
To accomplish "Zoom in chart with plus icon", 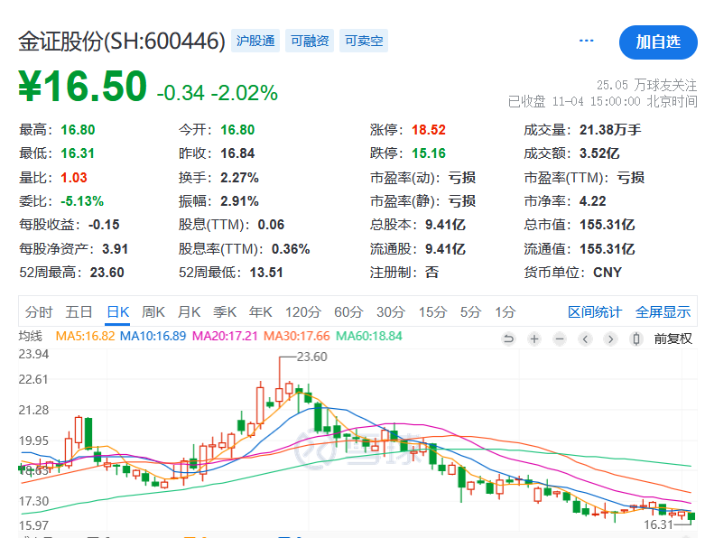I will pos(534,339).
